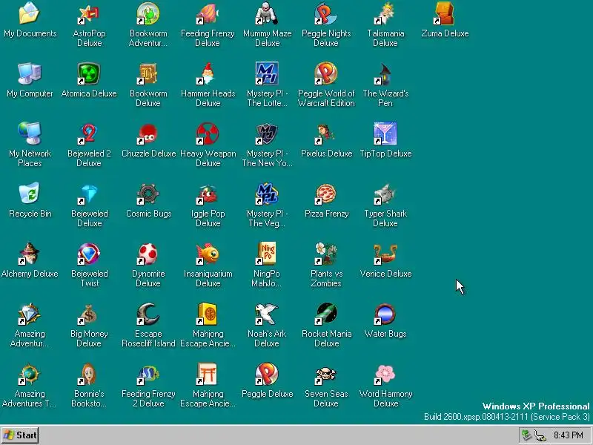Click Noah's Ark Deluxe dove icon
The width and height of the screenshot is (593, 445).
point(267,314)
